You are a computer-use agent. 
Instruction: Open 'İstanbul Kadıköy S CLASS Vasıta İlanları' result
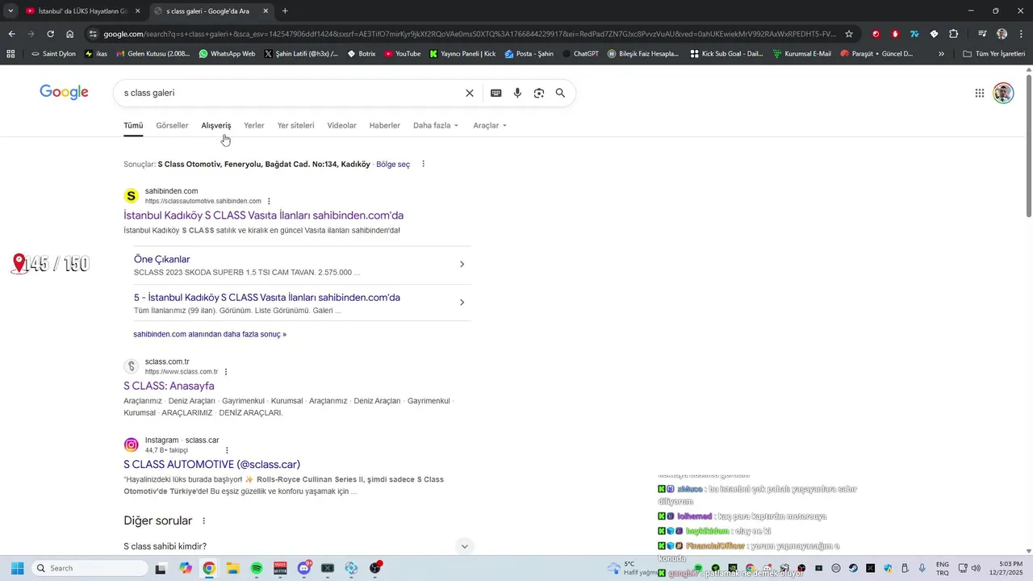(263, 215)
